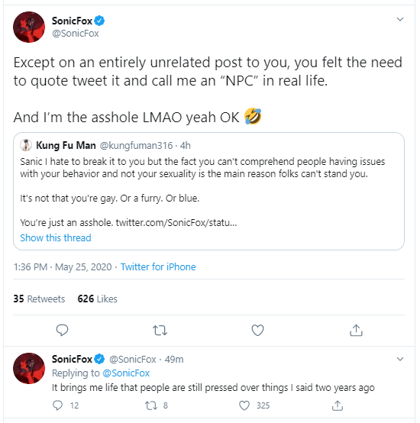The height and width of the screenshot is (423, 420).
Task: Click the @SonicFox mention in Replying to
Action: pos(126,373)
